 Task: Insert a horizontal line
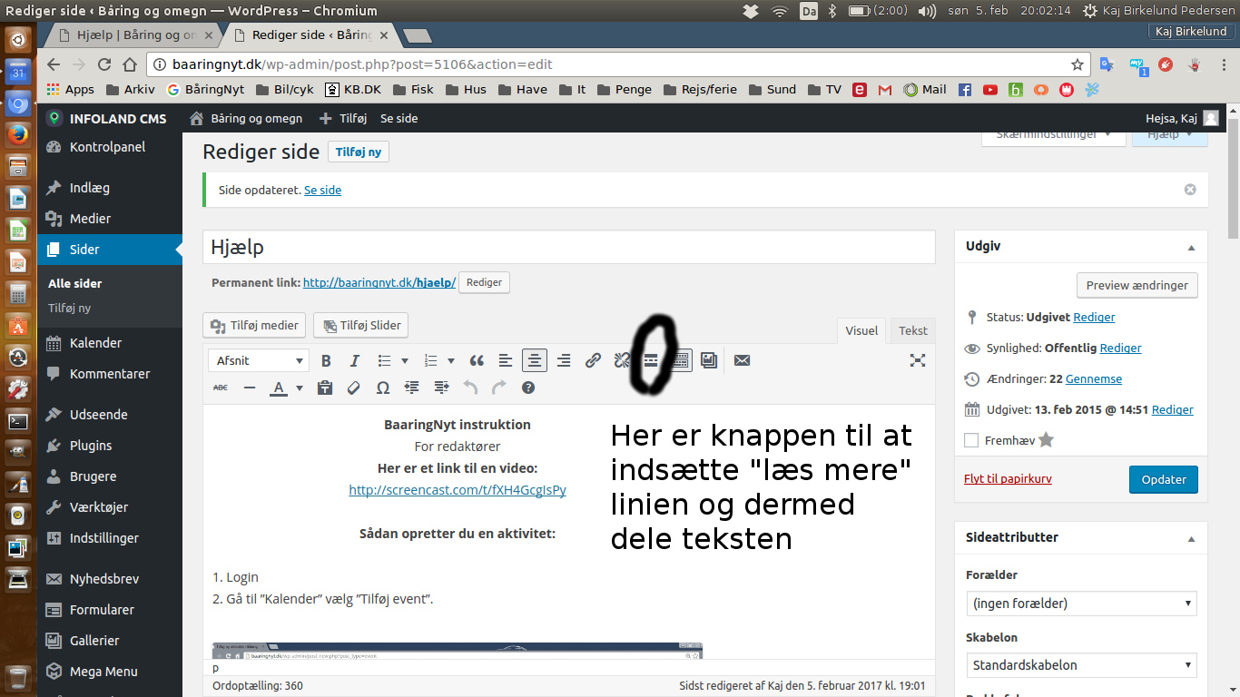(x=250, y=388)
